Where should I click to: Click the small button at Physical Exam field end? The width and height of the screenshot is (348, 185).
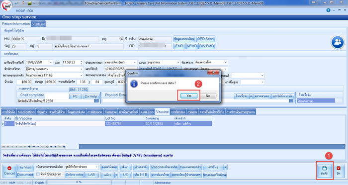291,101
